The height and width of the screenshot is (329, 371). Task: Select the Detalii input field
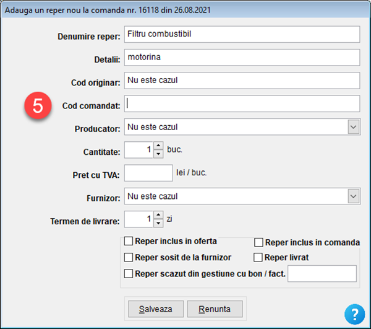pos(241,57)
